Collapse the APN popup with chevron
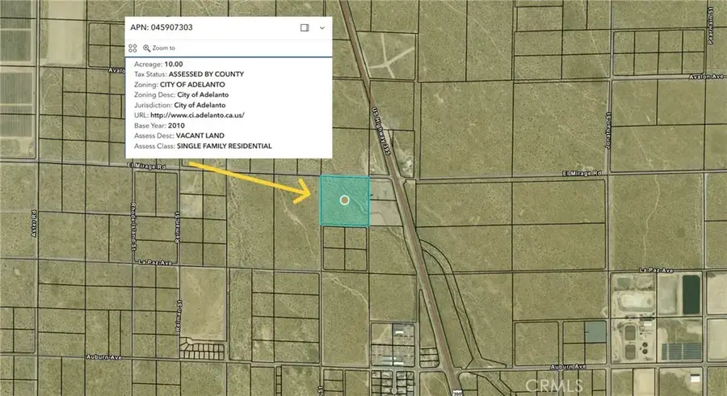The width and height of the screenshot is (727, 396). tap(322, 27)
